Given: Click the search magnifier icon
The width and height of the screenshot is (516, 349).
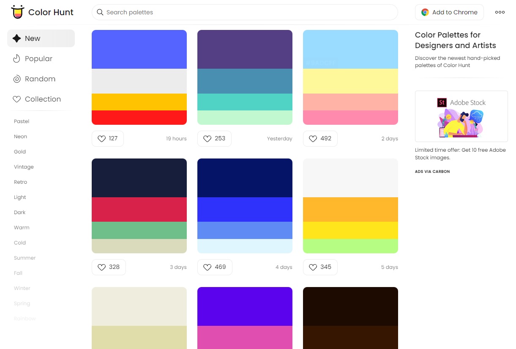Looking at the screenshot, I should tap(100, 12).
